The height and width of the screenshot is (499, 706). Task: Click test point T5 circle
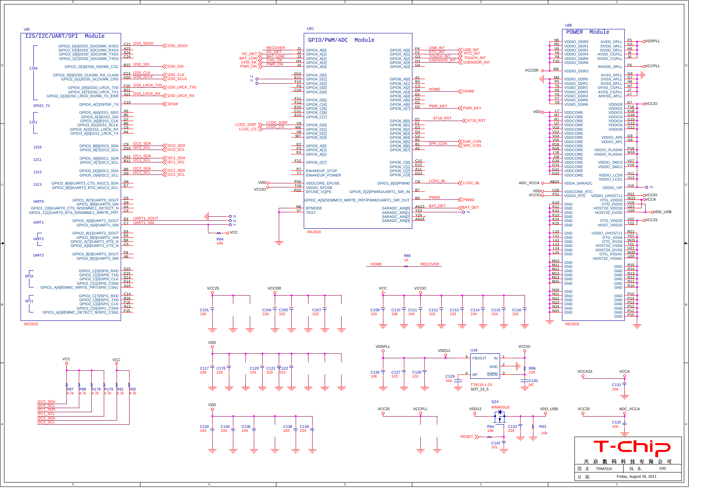[x=230, y=216]
